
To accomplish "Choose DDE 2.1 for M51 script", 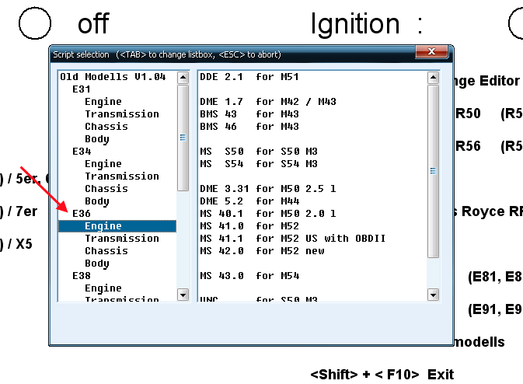I will tap(249, 77).
